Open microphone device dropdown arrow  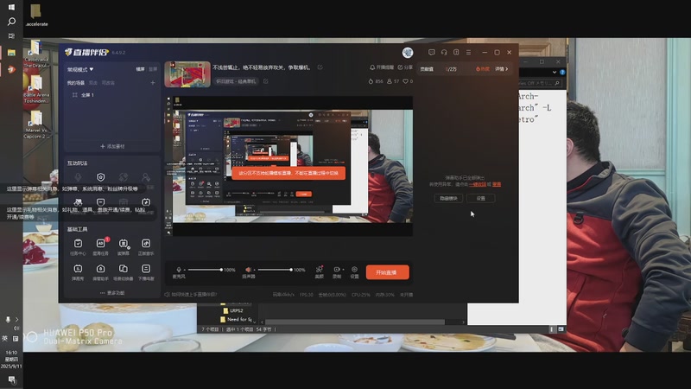coord(185,270)
